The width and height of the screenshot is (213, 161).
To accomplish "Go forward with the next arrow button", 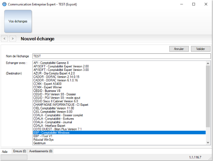I will tap(13, 39).
